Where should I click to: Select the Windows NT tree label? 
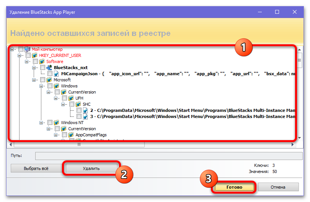coord(72,123)
